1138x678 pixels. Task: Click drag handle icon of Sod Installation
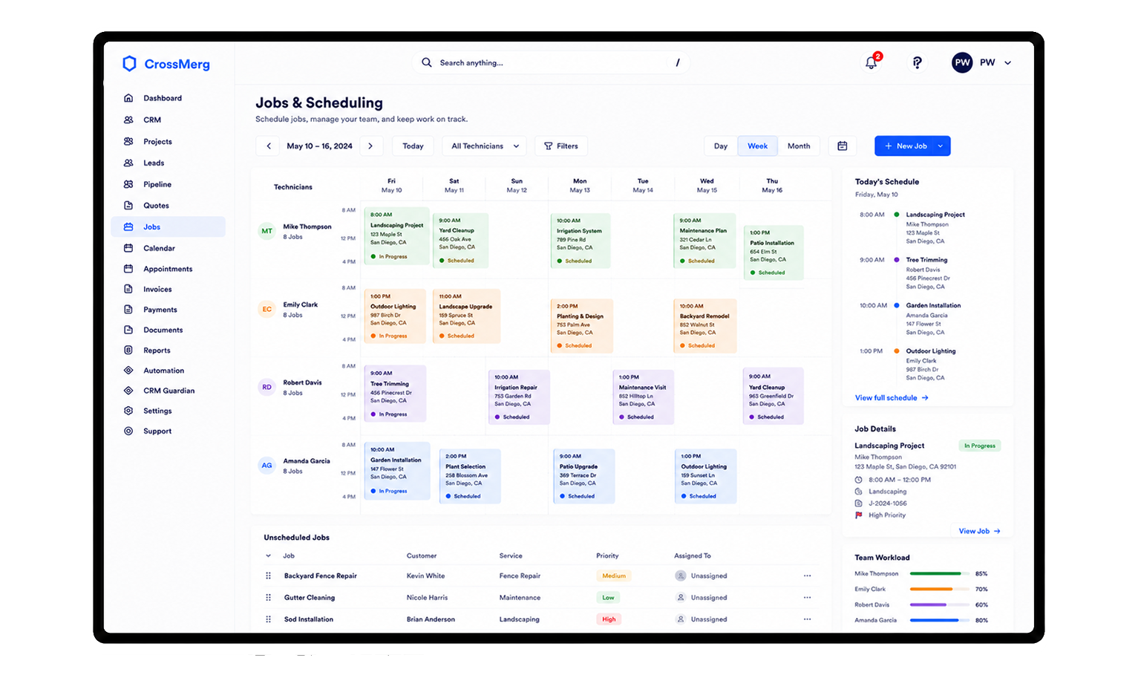coord(268,619)
